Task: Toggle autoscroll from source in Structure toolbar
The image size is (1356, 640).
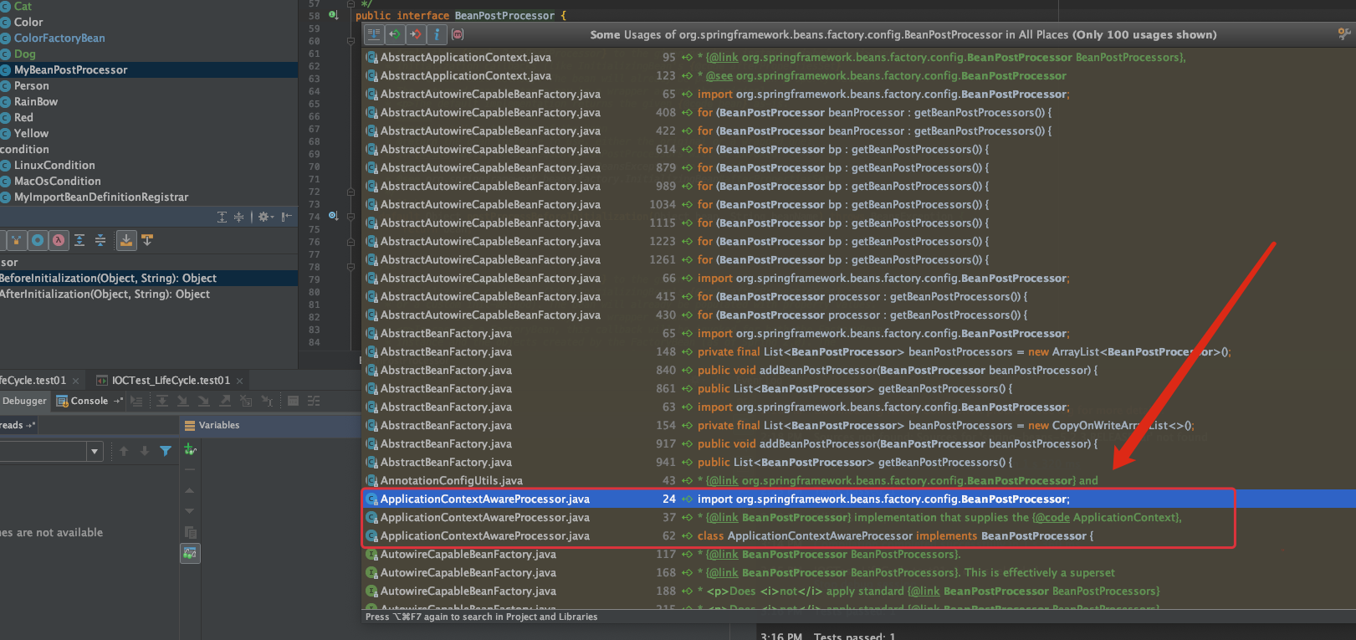Action: 147,240
